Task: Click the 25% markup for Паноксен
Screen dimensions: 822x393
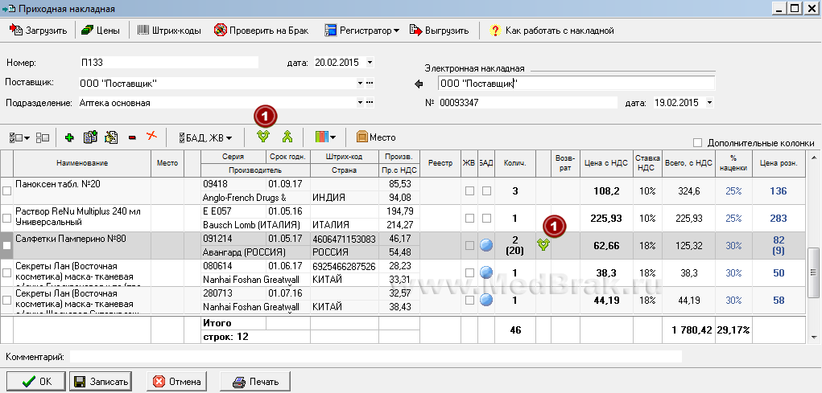Action: pos(733,191)
